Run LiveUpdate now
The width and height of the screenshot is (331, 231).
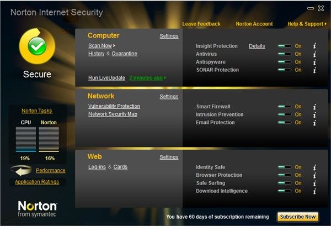click(x=106, y=78)
